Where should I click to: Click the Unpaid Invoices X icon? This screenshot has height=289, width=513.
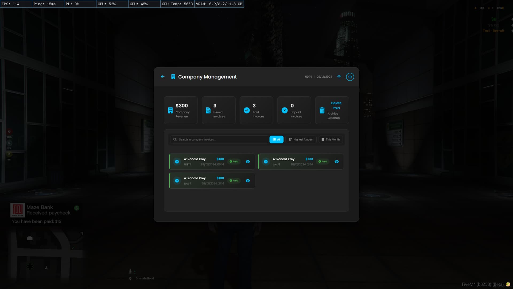click(x=284, y=110)
